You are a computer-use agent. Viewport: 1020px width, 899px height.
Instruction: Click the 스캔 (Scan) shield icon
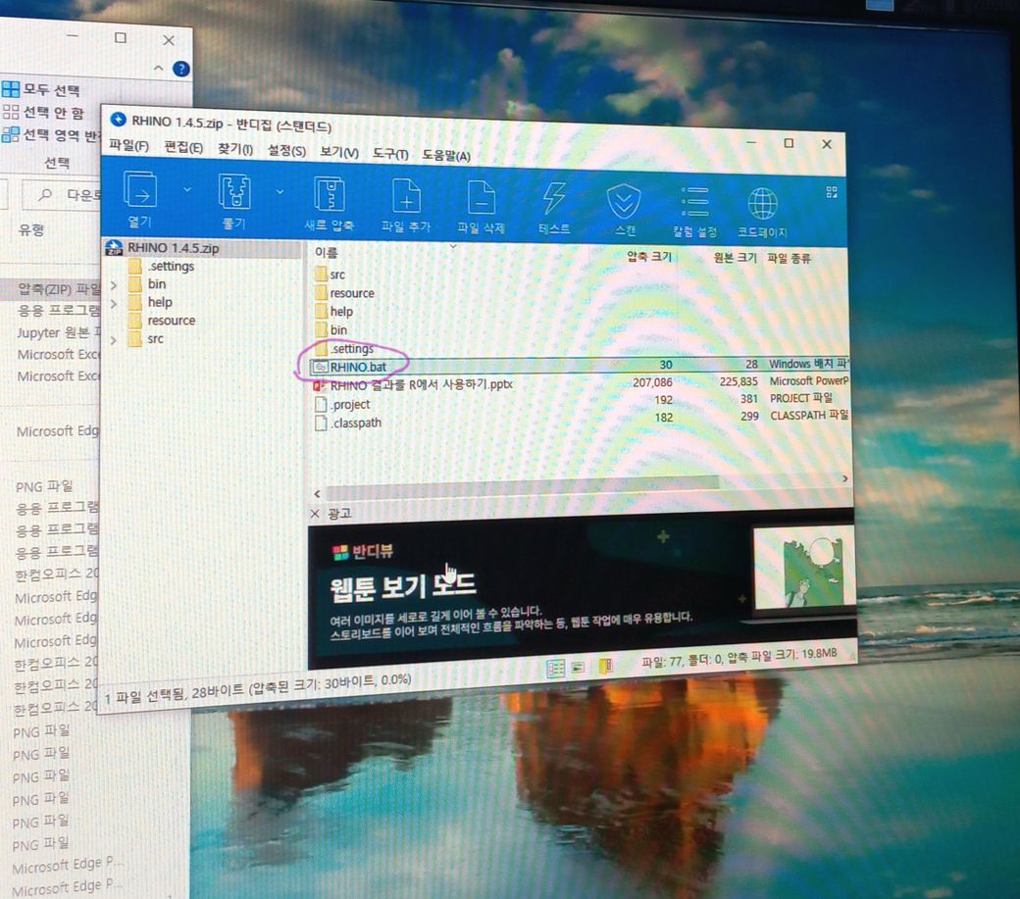[623, 203]
